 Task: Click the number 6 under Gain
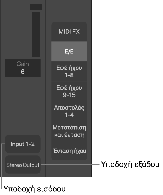point(23,72)
